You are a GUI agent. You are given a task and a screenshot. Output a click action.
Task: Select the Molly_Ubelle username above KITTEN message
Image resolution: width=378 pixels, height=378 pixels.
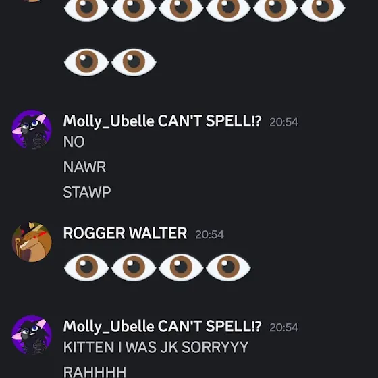(x=162, y=327)
